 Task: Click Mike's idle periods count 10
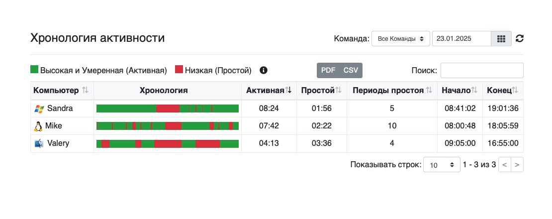pos(392,126)
